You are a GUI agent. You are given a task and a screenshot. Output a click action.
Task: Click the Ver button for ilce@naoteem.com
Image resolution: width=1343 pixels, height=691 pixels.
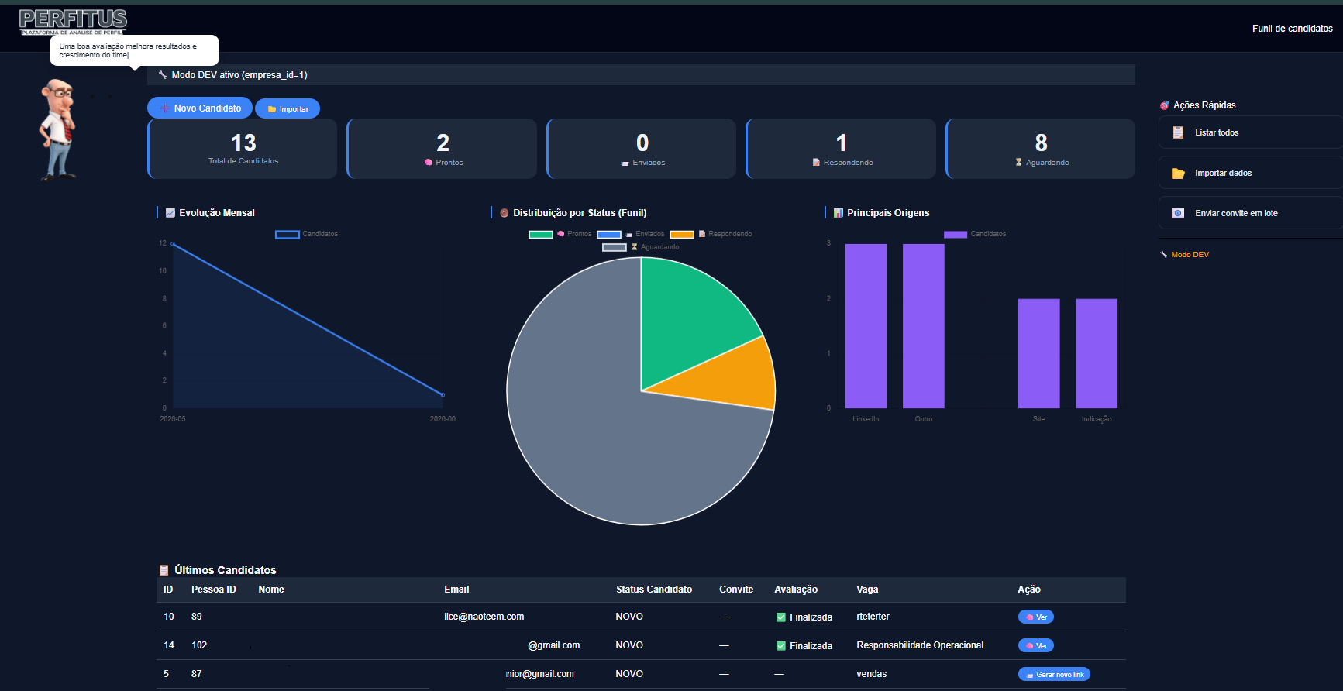(1036, 617)
